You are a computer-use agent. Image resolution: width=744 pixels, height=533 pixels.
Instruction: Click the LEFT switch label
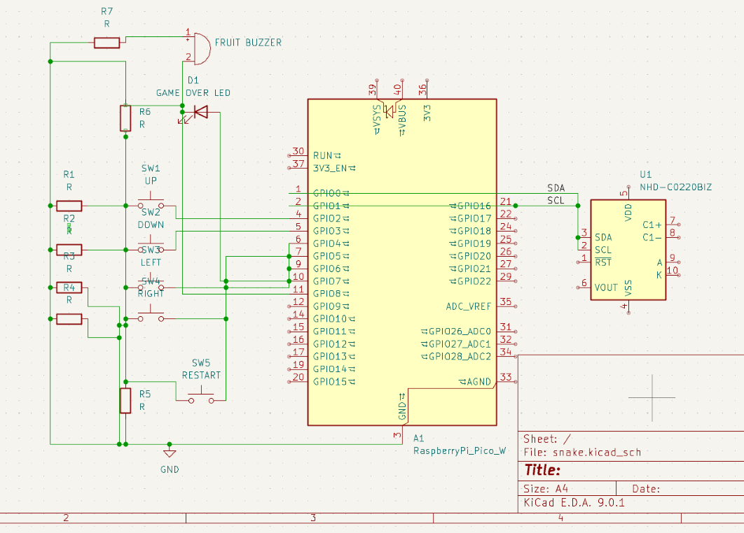(x=151, y=262)
